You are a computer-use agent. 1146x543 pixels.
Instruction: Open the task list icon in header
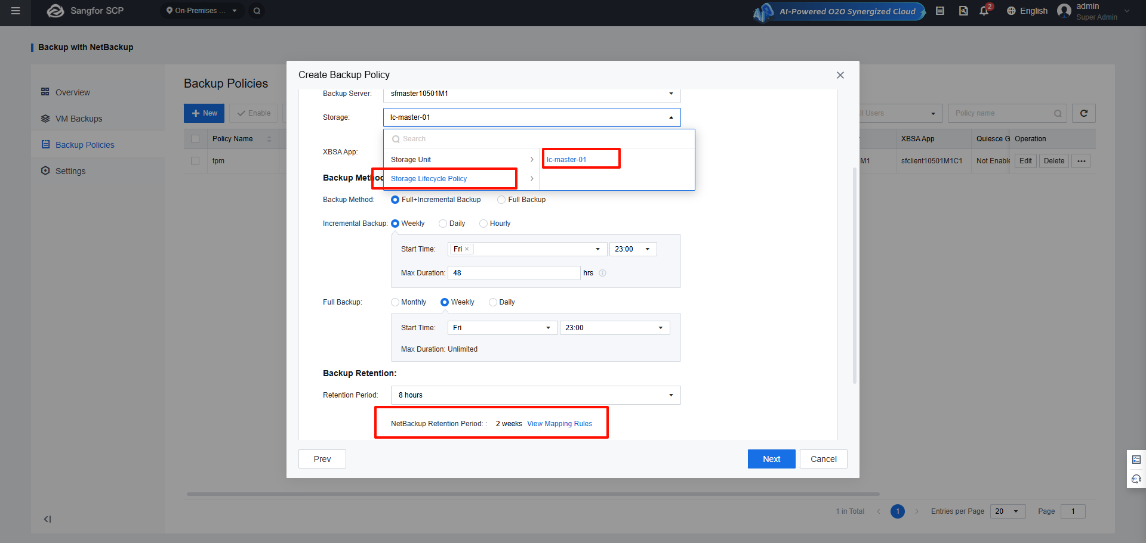coord(940,11)
